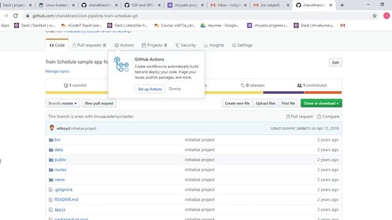Open the Insights tab
The image size is (392, 220).
click(214, 45)
